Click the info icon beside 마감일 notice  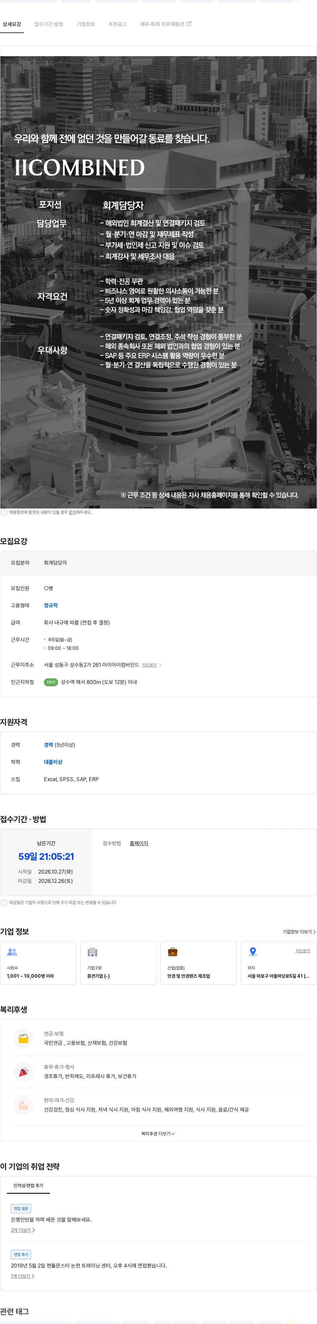[x=4, y=902]
